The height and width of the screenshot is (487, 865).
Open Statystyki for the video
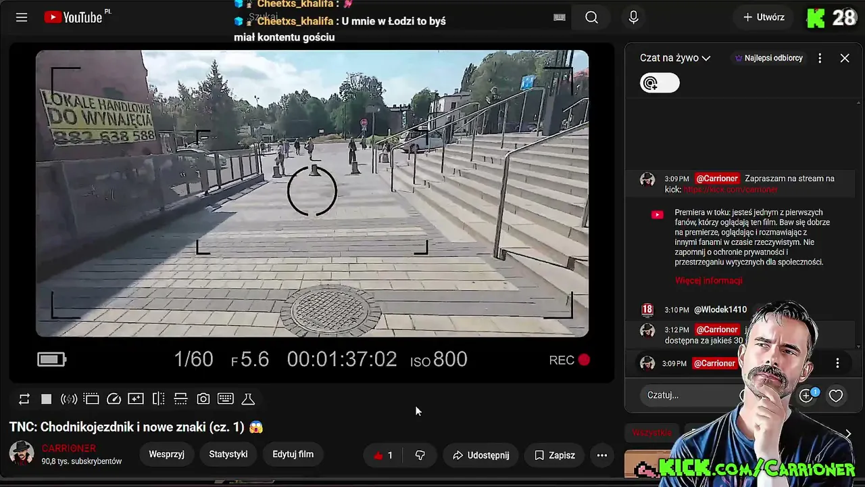coord(228,455)
